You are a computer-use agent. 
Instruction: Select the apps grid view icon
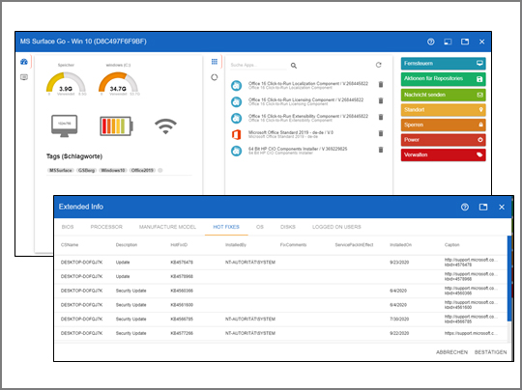click(215, 62)
